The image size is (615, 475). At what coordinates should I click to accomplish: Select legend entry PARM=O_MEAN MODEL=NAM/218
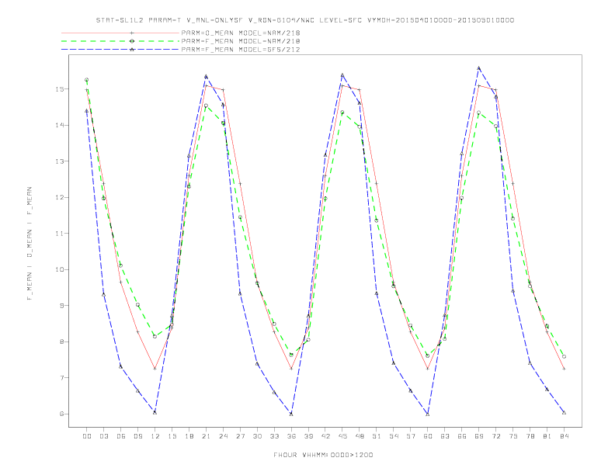(241, 33)
